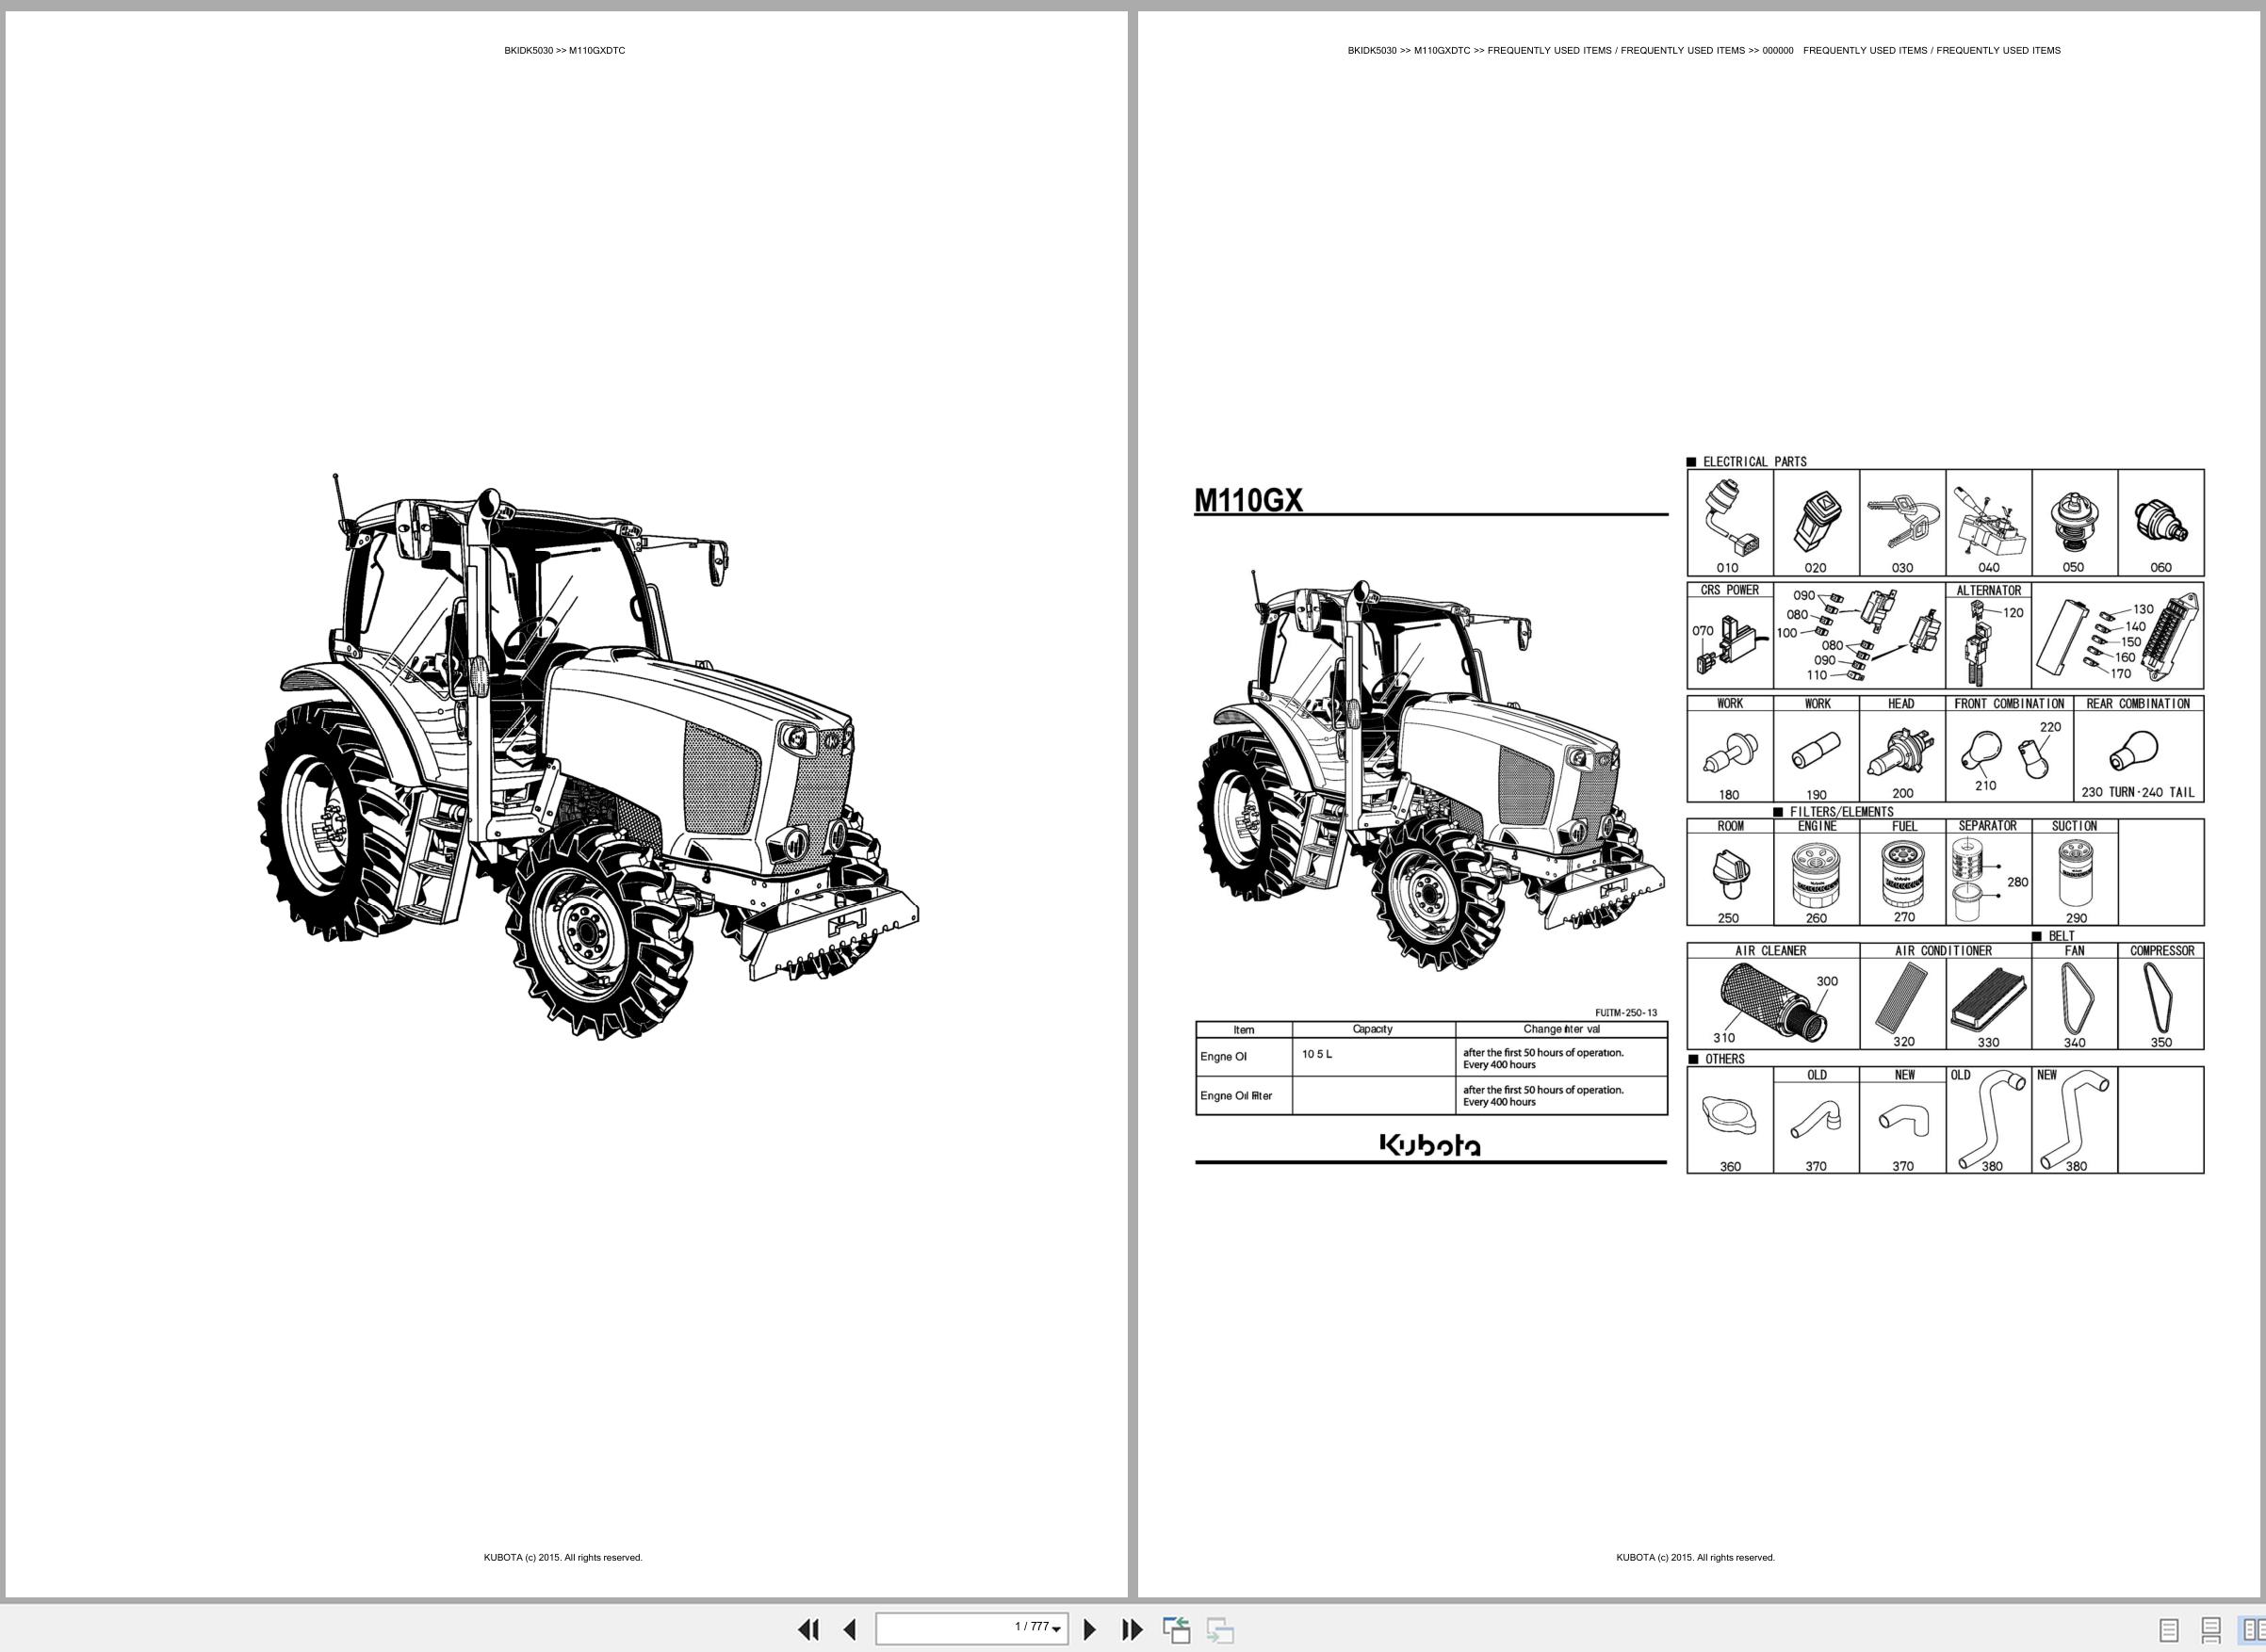Screen dimensions: 2266x1652
Task: Go to the previous page
Action: [849, 1629]
